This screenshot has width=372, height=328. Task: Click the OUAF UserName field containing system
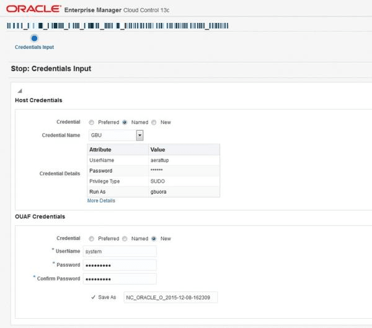click(x=120, y=251)
